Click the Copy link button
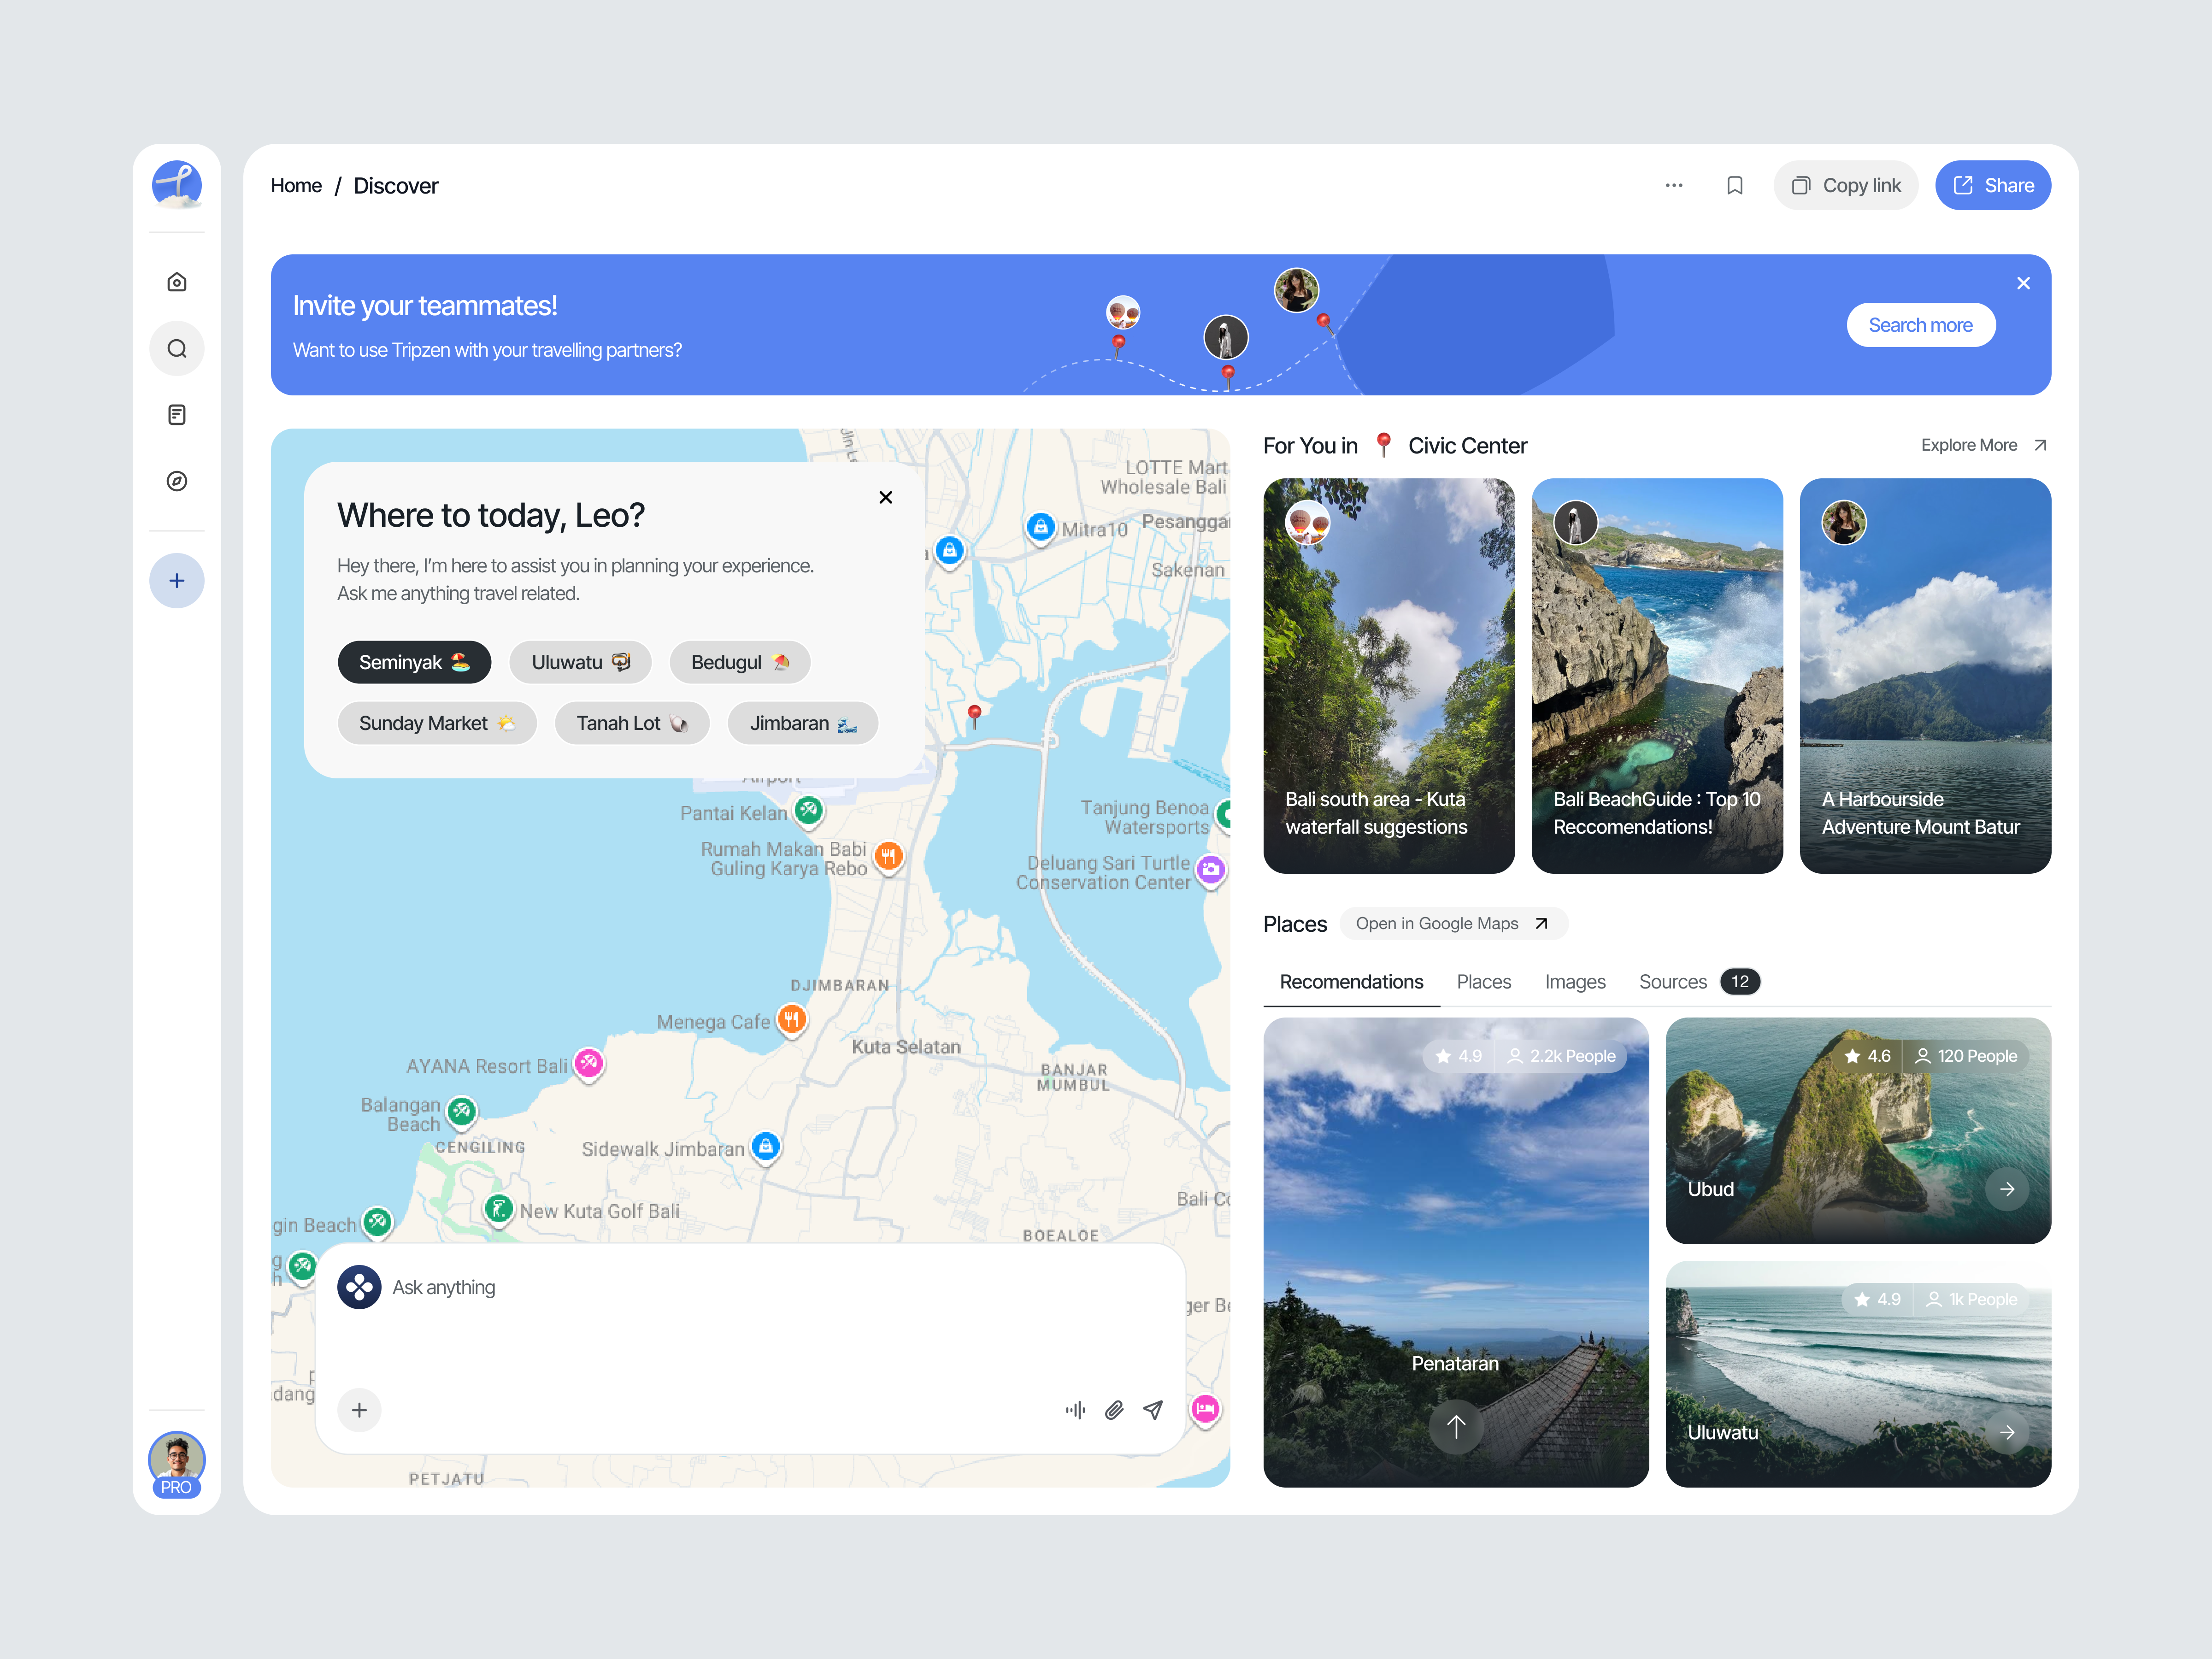The height and width of the screenshot is (1659, 2212). tap(1845, 185)
